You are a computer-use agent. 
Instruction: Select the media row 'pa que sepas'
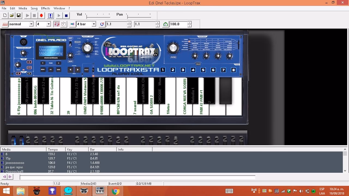(x=172, y=167)
